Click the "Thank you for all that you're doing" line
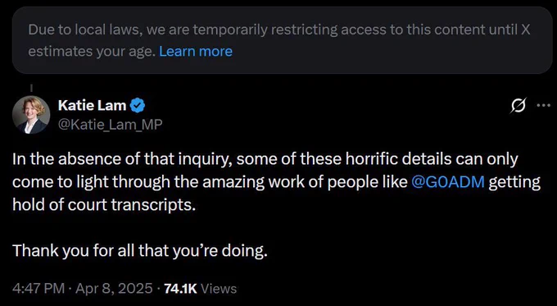 click(140, 250)
